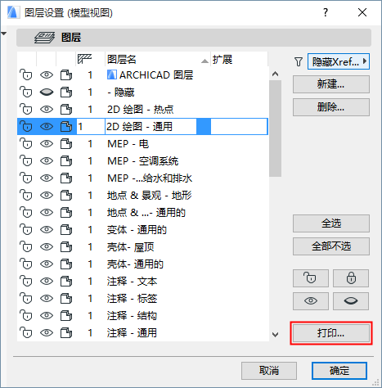The width and height of the screenshot is (382, 388).
Task: Click the 全选 button
Action: [331, 223]
